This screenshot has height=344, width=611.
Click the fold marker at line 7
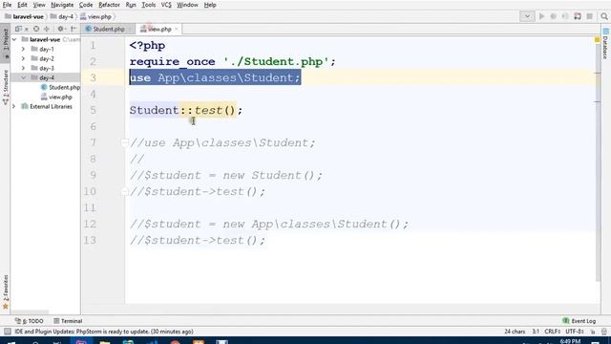point(124,142)
